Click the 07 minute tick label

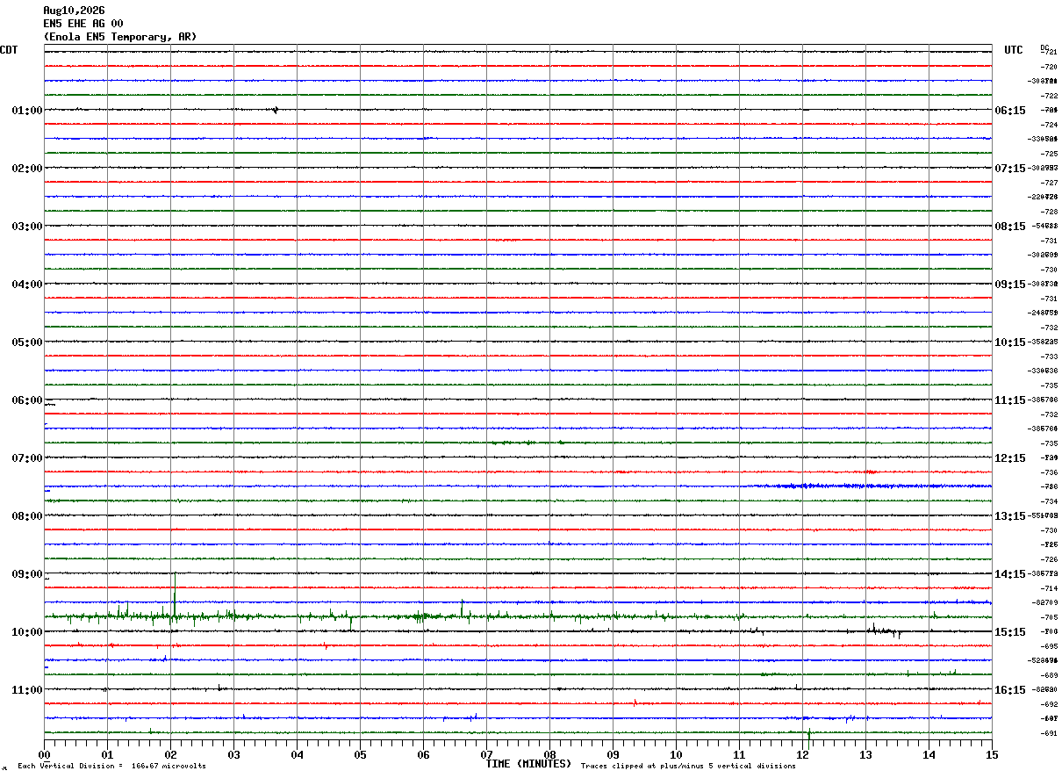click(x=486, y=754)
